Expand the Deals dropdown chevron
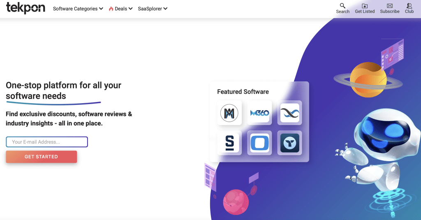This screenshot has height=220, width=421. click(130, 9)
